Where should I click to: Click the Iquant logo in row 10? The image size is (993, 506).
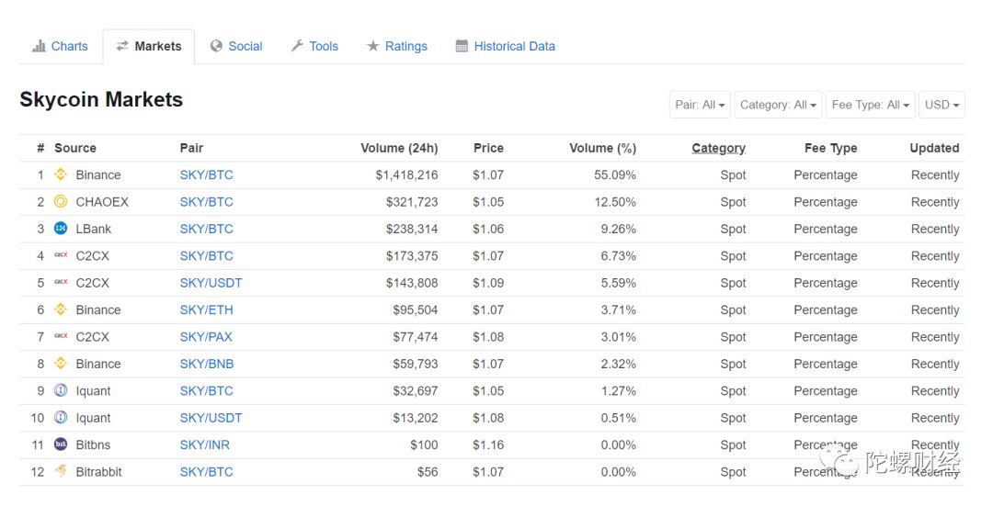tap(61, 418)
